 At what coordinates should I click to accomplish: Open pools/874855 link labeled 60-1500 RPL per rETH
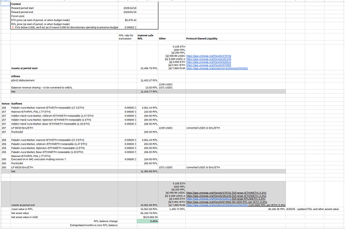[227, 202]
